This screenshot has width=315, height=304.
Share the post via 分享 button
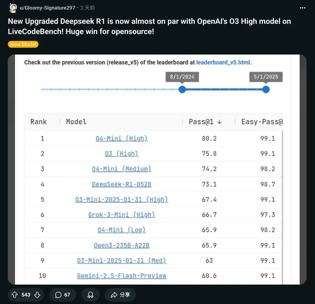[120, 295]
